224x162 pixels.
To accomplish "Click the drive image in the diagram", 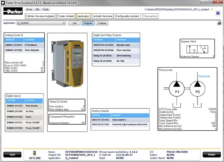I will tap(68, 63).
